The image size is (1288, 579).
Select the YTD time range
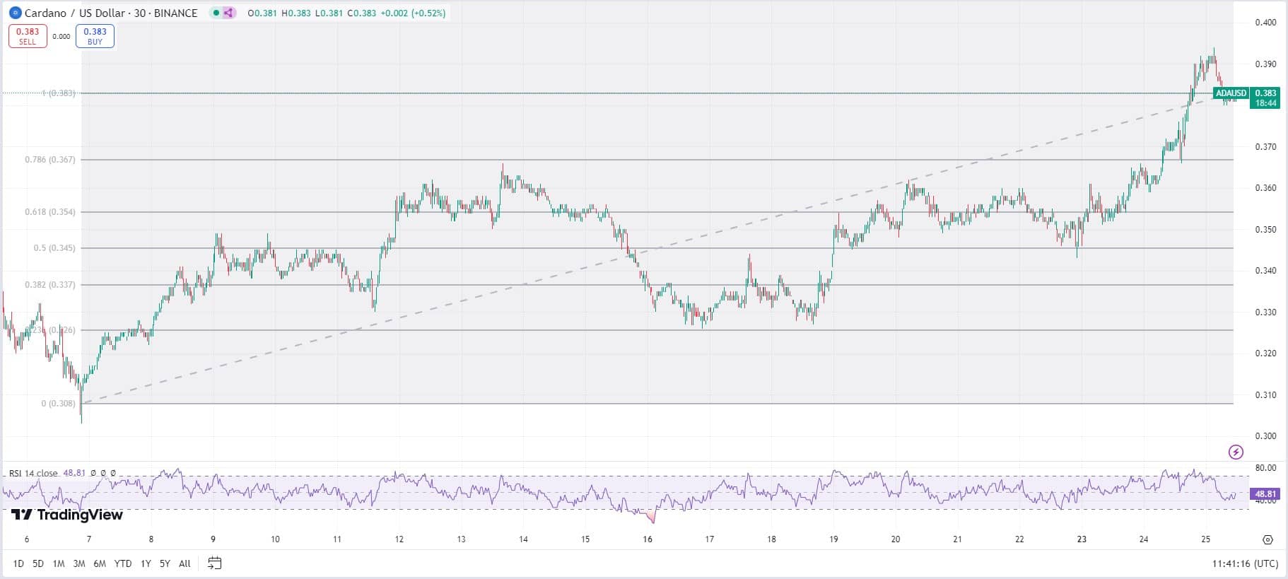(x=123, y=563)
